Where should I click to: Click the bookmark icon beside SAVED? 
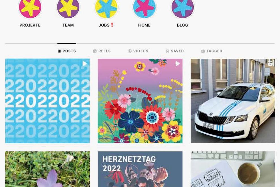pyautogui.click(x=167, y=51)
